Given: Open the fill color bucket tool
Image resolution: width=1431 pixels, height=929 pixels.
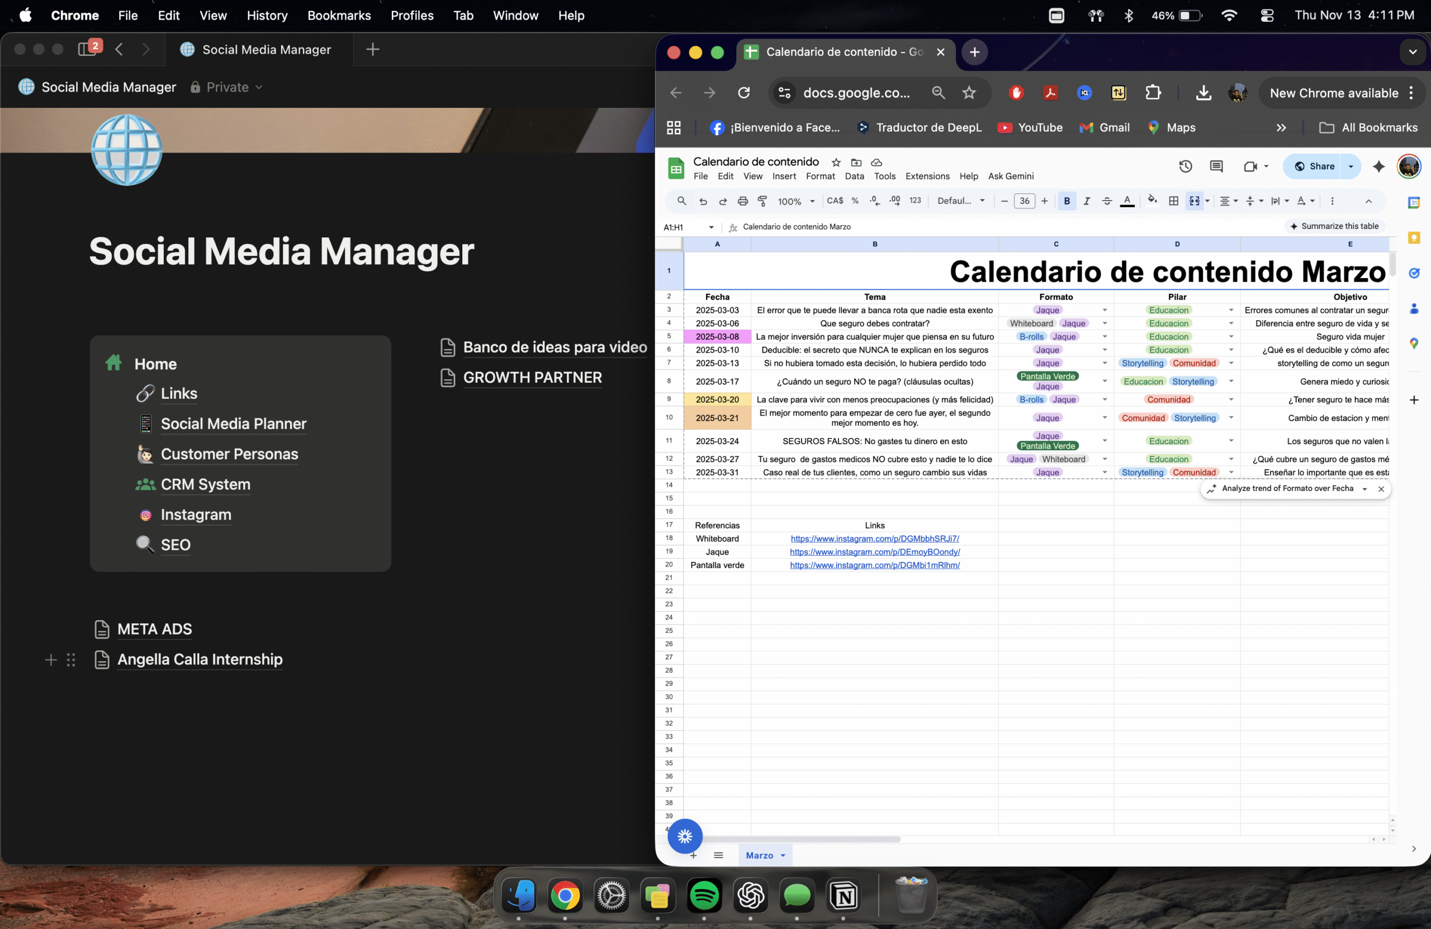Looking at the screenshot, I should (1152, 201).
